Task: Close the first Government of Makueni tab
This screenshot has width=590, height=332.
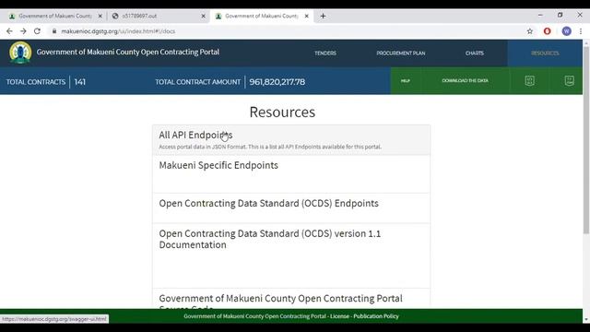Action: pos(100,16)
